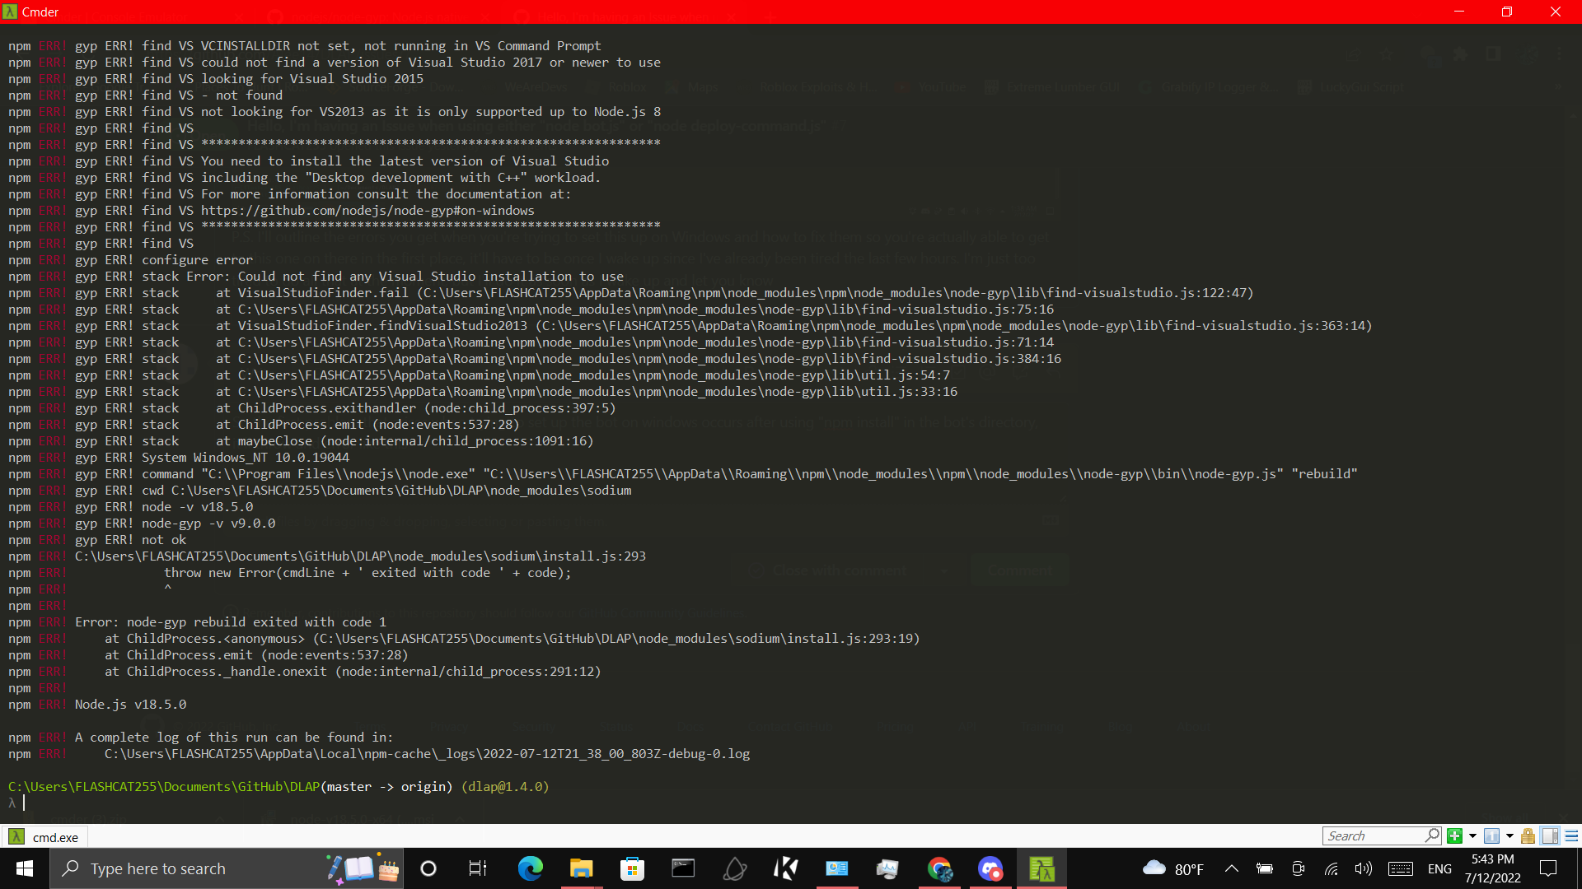Open Microsoft Edge from the taskbar

point(530,868)
